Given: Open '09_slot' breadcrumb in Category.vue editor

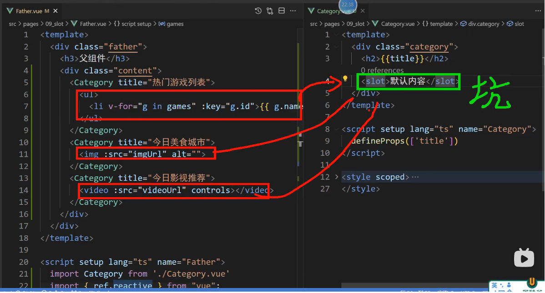Looking at the screenshot, I should [356, 24].
